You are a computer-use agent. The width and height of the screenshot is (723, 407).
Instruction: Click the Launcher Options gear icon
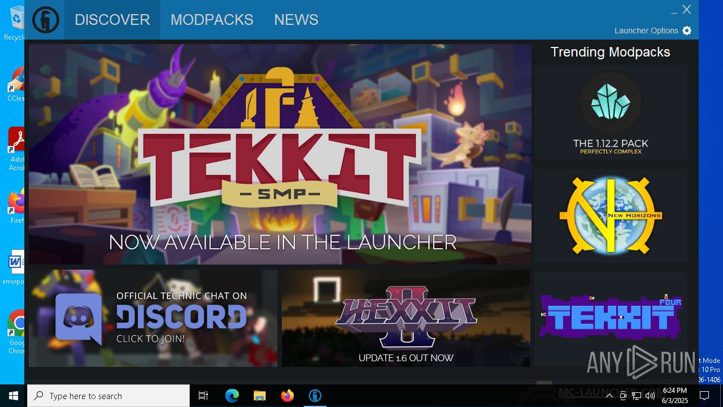click(x=687, y=31)
